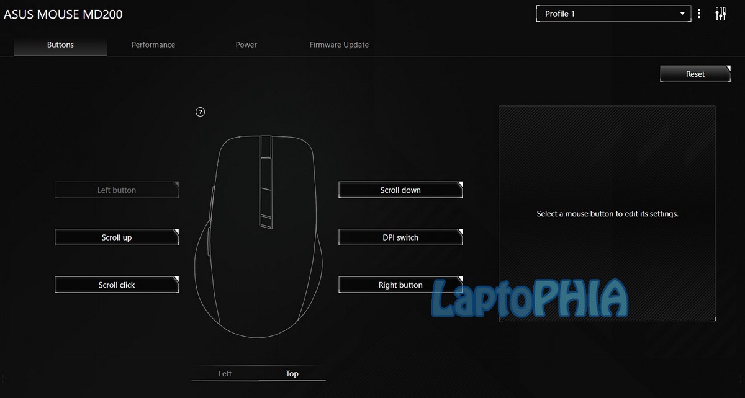
Task: Select the Scroll click button assignment
Action: coord(117,285)
